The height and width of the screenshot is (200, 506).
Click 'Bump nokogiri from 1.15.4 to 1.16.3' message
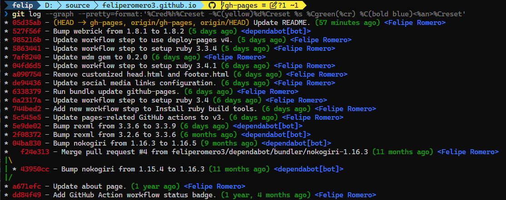(133, 169)
